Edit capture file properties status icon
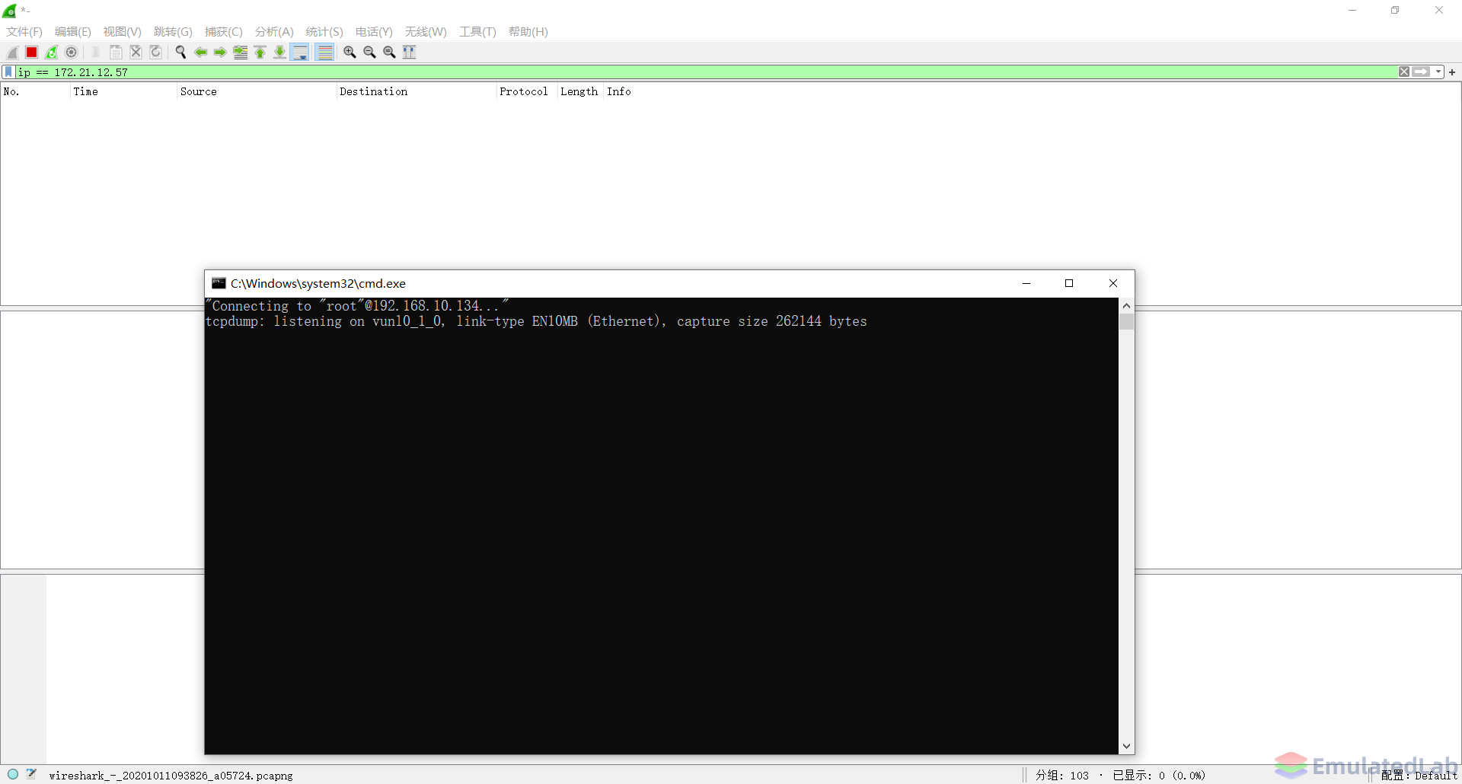The height and width of the screenshot is (784, 1462). click(x=31, y=774)
